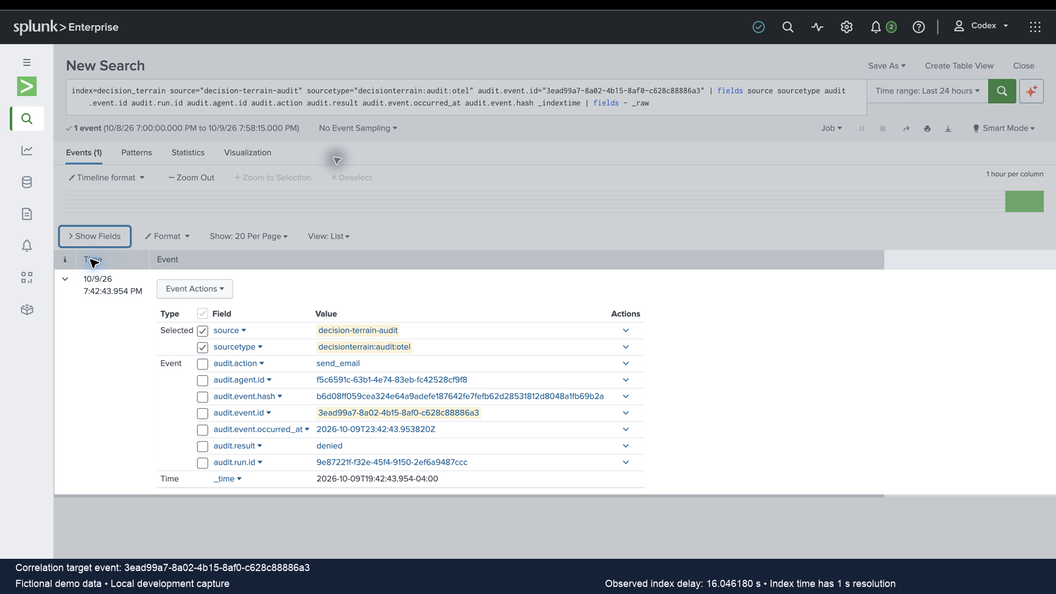Select the green timeline bar column
The width and height of the screenshot is (1056, 594).
coord(1024,201)
